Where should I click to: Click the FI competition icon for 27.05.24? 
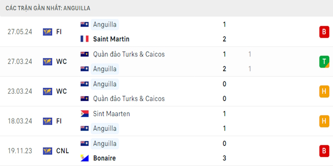47,32
